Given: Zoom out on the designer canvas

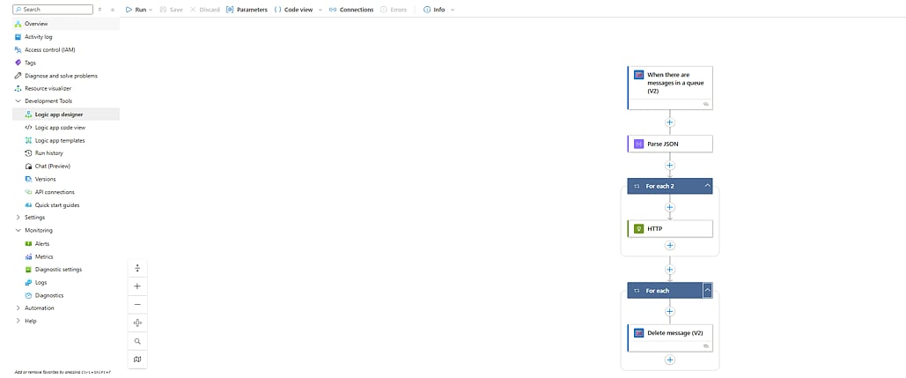Looking at the screenshot, I should click(x=137, y=305).
